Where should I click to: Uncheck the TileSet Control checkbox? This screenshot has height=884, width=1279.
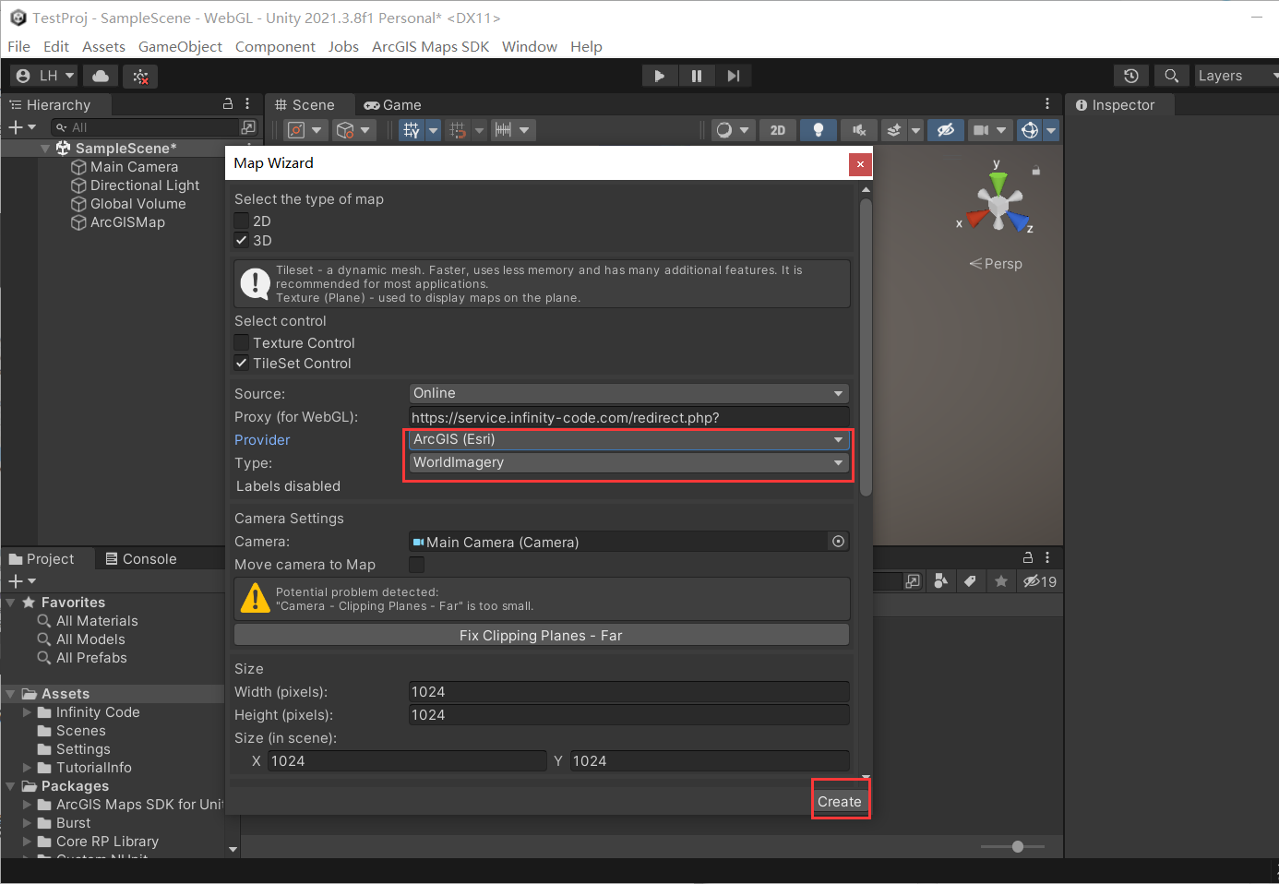pos(242,363)
